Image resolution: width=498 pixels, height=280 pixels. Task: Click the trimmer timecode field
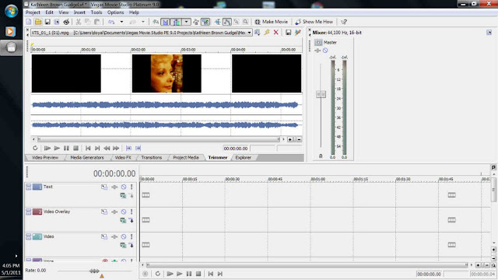pyautogui.click(x=236, y=149)
